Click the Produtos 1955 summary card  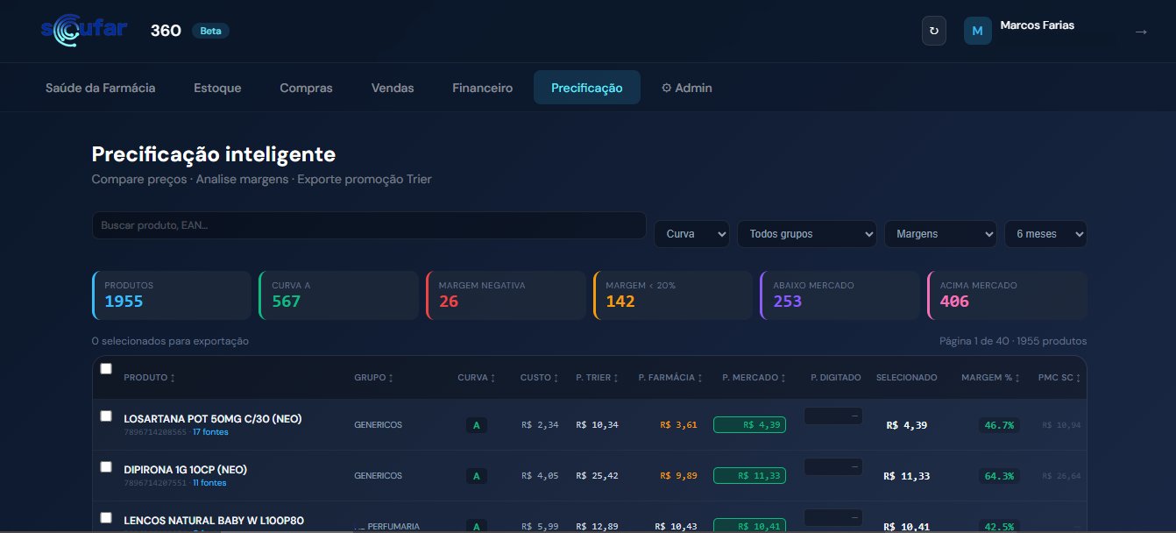pos(171,295)
